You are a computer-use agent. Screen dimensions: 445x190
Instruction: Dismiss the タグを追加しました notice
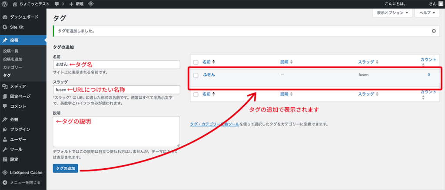point(433,31)
